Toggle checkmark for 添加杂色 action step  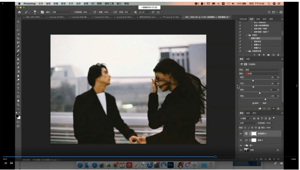click(240, 41)
